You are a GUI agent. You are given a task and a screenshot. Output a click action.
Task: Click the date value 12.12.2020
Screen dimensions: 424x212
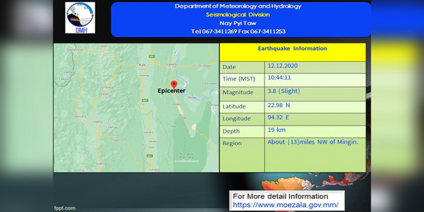tap(283, 66)
